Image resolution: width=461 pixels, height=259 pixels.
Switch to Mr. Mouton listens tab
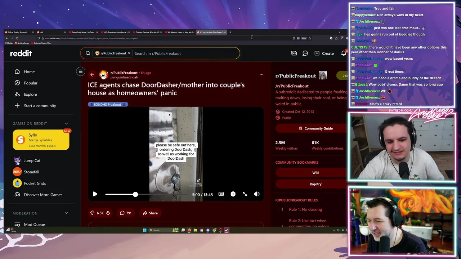click(x=179, y=32)
